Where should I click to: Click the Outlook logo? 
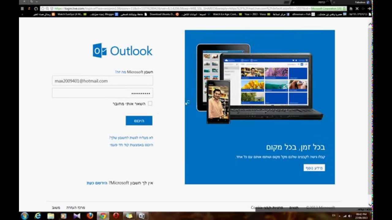pyautogui.click(x=123, y=50)
